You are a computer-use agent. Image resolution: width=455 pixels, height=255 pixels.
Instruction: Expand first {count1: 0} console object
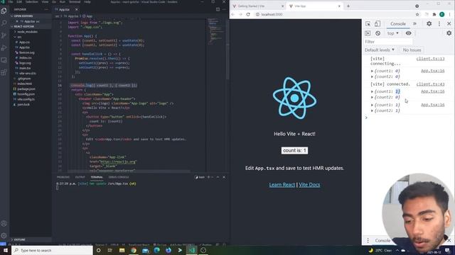click(x=372, y=71)
